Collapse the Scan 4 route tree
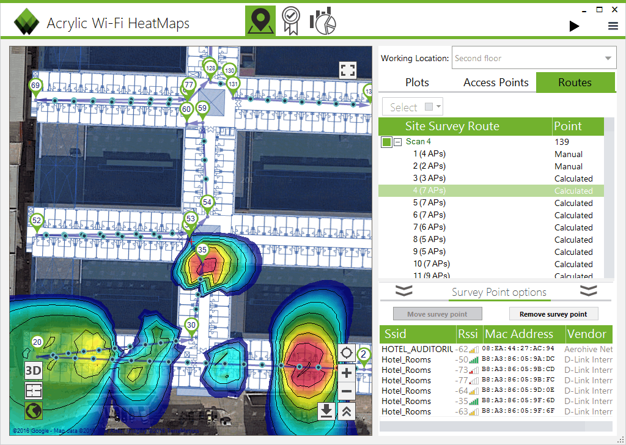This screenshot has width=626, height=445. (397, 142)
